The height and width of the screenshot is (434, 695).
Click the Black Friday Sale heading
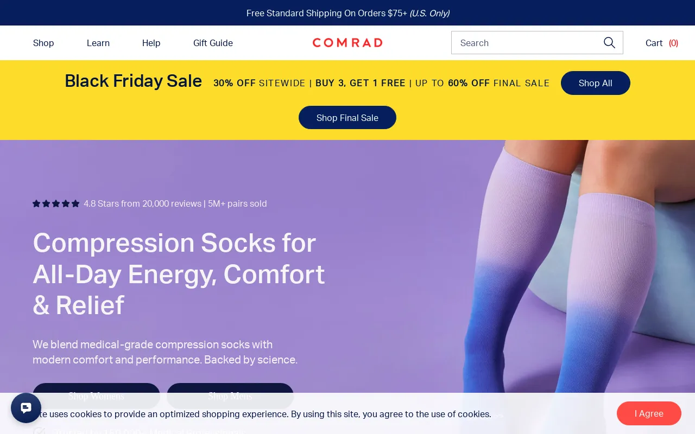[x=133, y=81]
